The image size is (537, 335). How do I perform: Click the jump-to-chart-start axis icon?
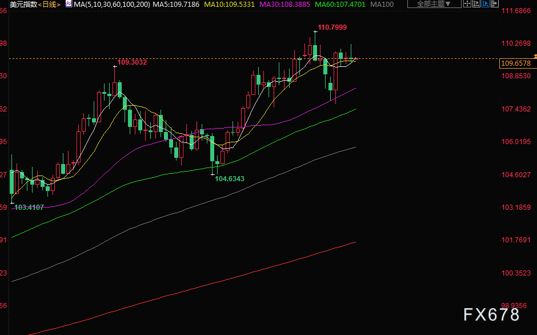pos(476,4)
